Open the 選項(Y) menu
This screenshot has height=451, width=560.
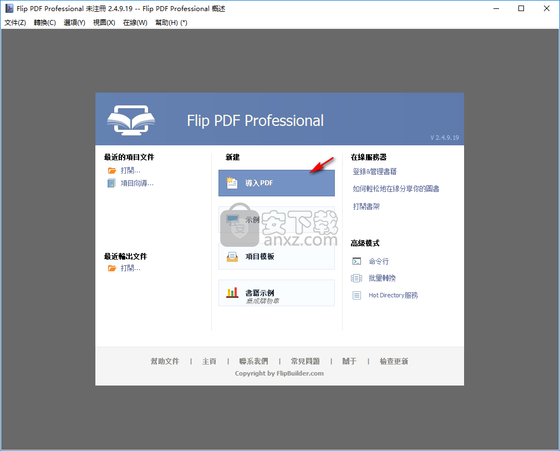point(74,23)
